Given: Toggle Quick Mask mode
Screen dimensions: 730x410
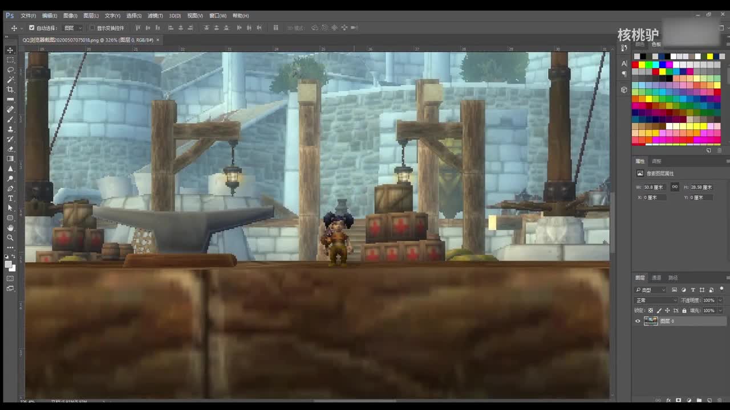Looking at the screenshot, I should click(x=10, y=278).
